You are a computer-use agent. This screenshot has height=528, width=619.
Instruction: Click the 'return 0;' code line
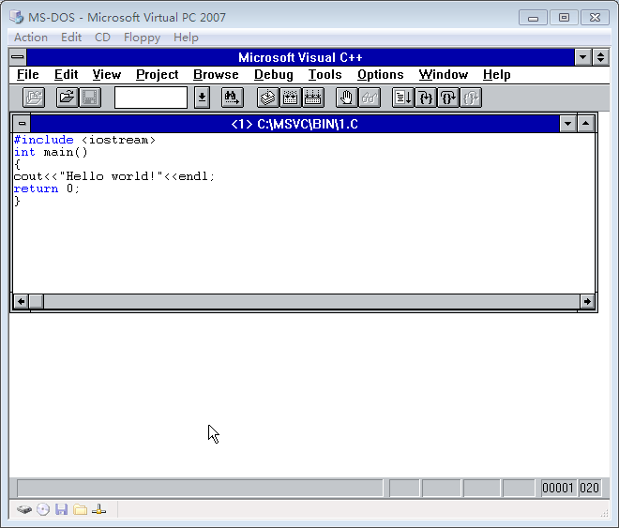(47, 189)
